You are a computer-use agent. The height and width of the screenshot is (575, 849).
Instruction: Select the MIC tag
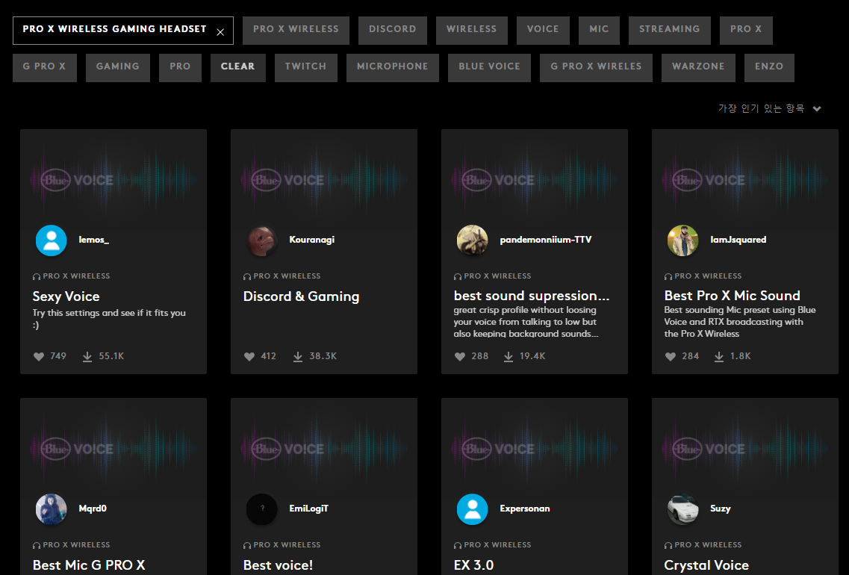[x=599, y=31]
